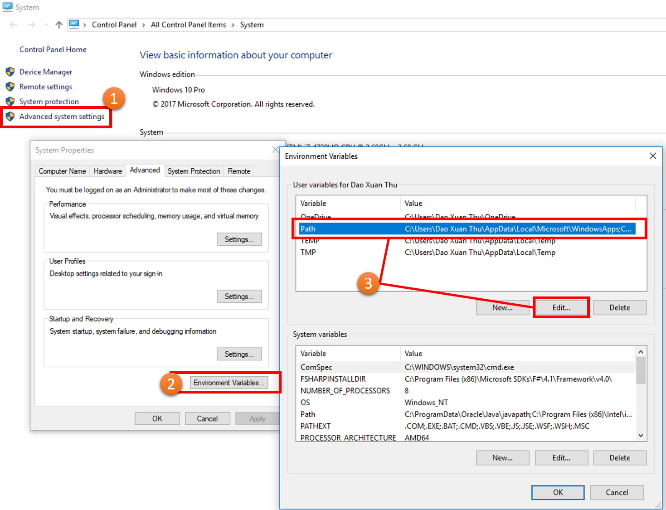
Task: Click the Forward arrow navigation icon
Action: click(x=31, y=25)
